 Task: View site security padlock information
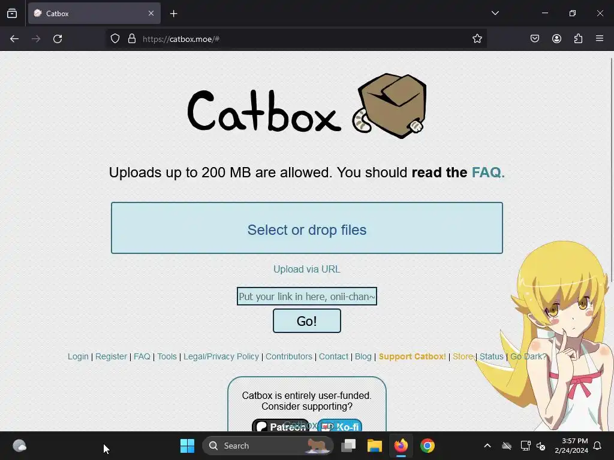[132, 39]
